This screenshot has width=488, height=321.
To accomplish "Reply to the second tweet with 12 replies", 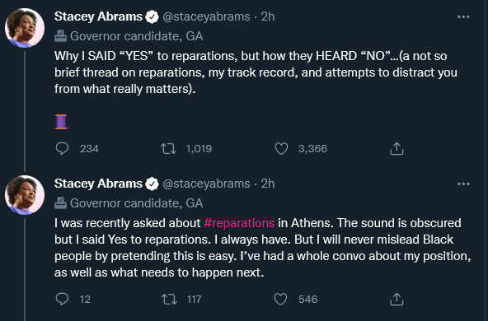I will coord(62,300).
